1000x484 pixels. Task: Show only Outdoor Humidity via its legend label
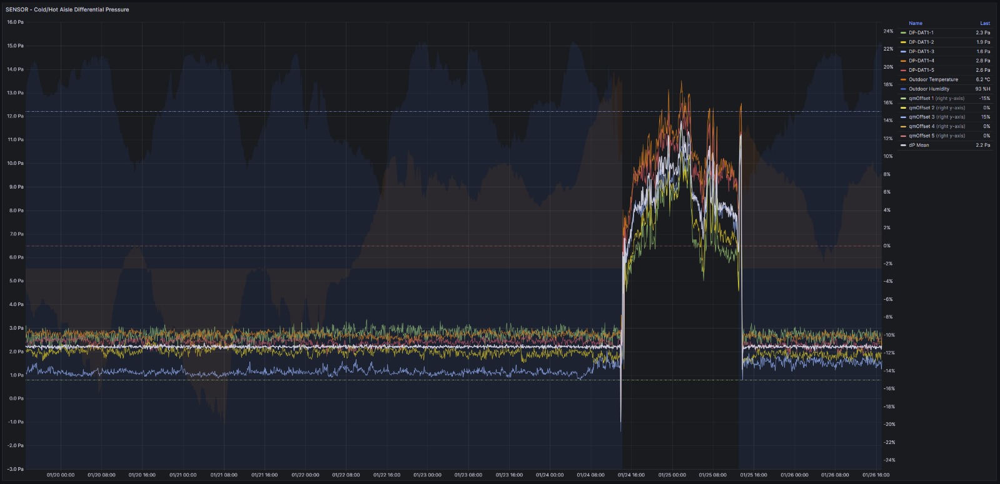pos(929,89)
